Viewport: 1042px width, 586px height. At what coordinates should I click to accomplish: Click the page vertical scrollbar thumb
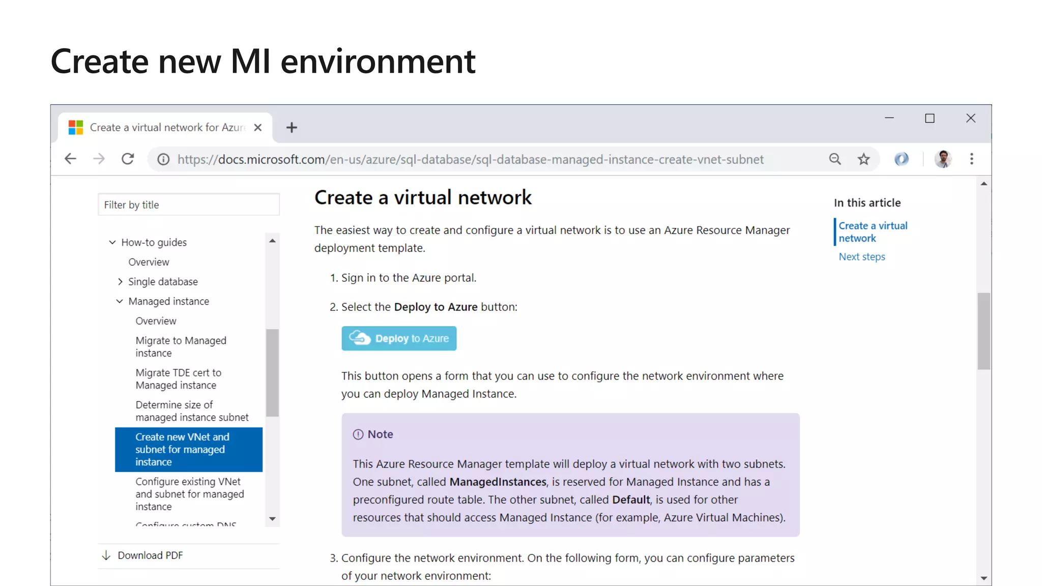pyautogui.click(x=983, y=331)
